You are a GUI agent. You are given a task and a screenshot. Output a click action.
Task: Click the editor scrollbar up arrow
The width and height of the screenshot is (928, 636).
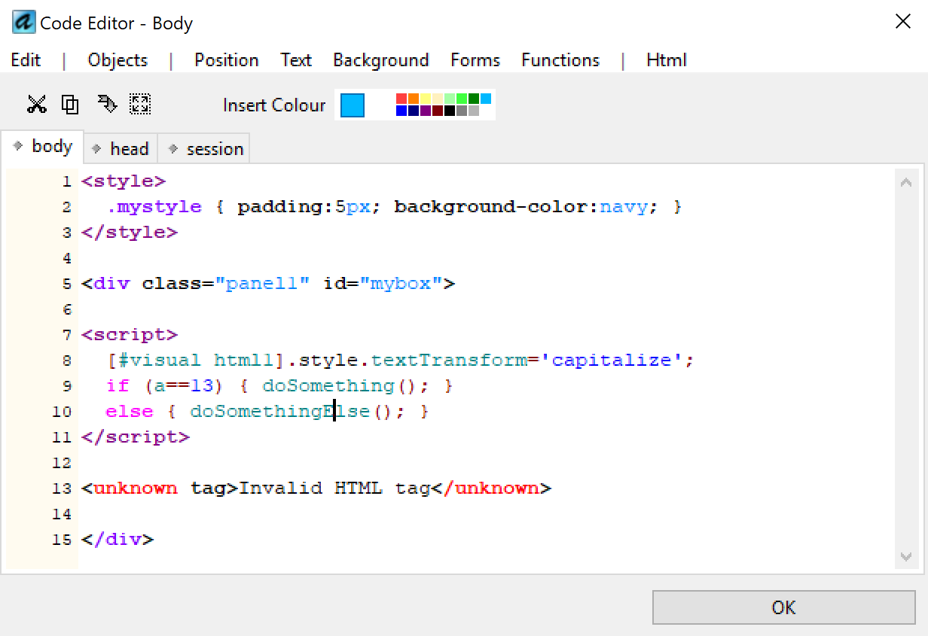906,182
